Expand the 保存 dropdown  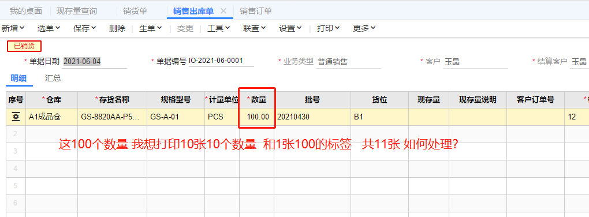[x=84, y=28]
